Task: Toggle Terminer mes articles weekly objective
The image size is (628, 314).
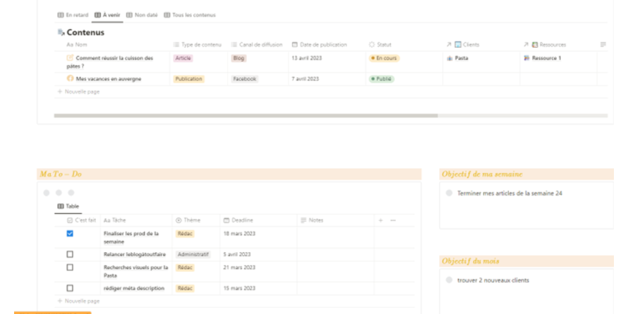Action: point(449,193)
